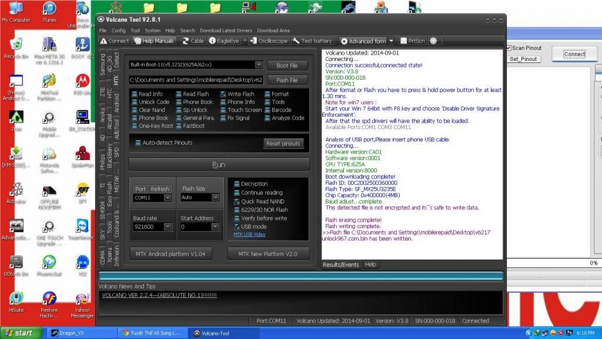Open the Built-in Boot-11 dropdown
The image size is (602, 339).
coord(259,65)
